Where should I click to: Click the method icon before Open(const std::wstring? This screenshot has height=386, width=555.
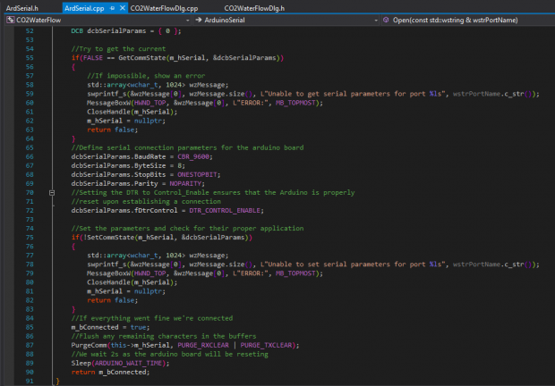[386, 21]
